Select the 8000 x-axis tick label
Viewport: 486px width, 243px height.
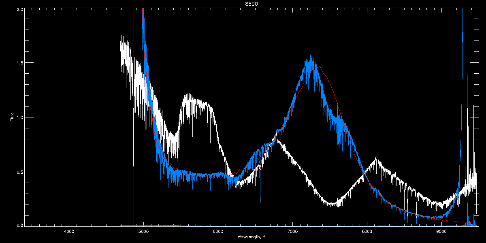[367, 232]
